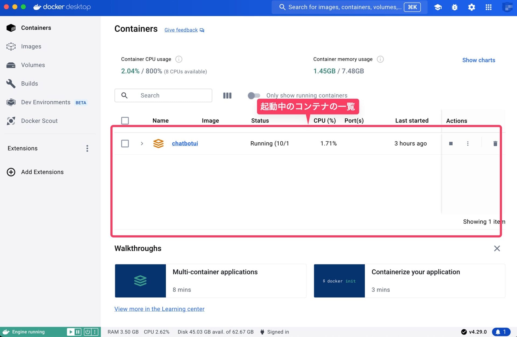The image size is (517, 337).
Task: Click Show charts link
Action: pyautogui.click(x=478, y=60)
